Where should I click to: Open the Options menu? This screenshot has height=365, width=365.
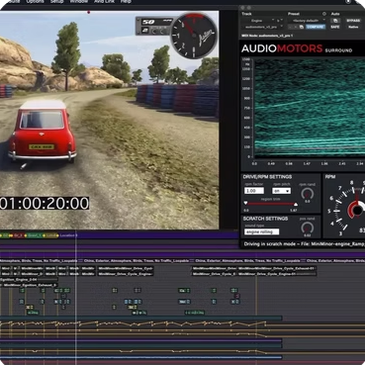click(35, 2)
